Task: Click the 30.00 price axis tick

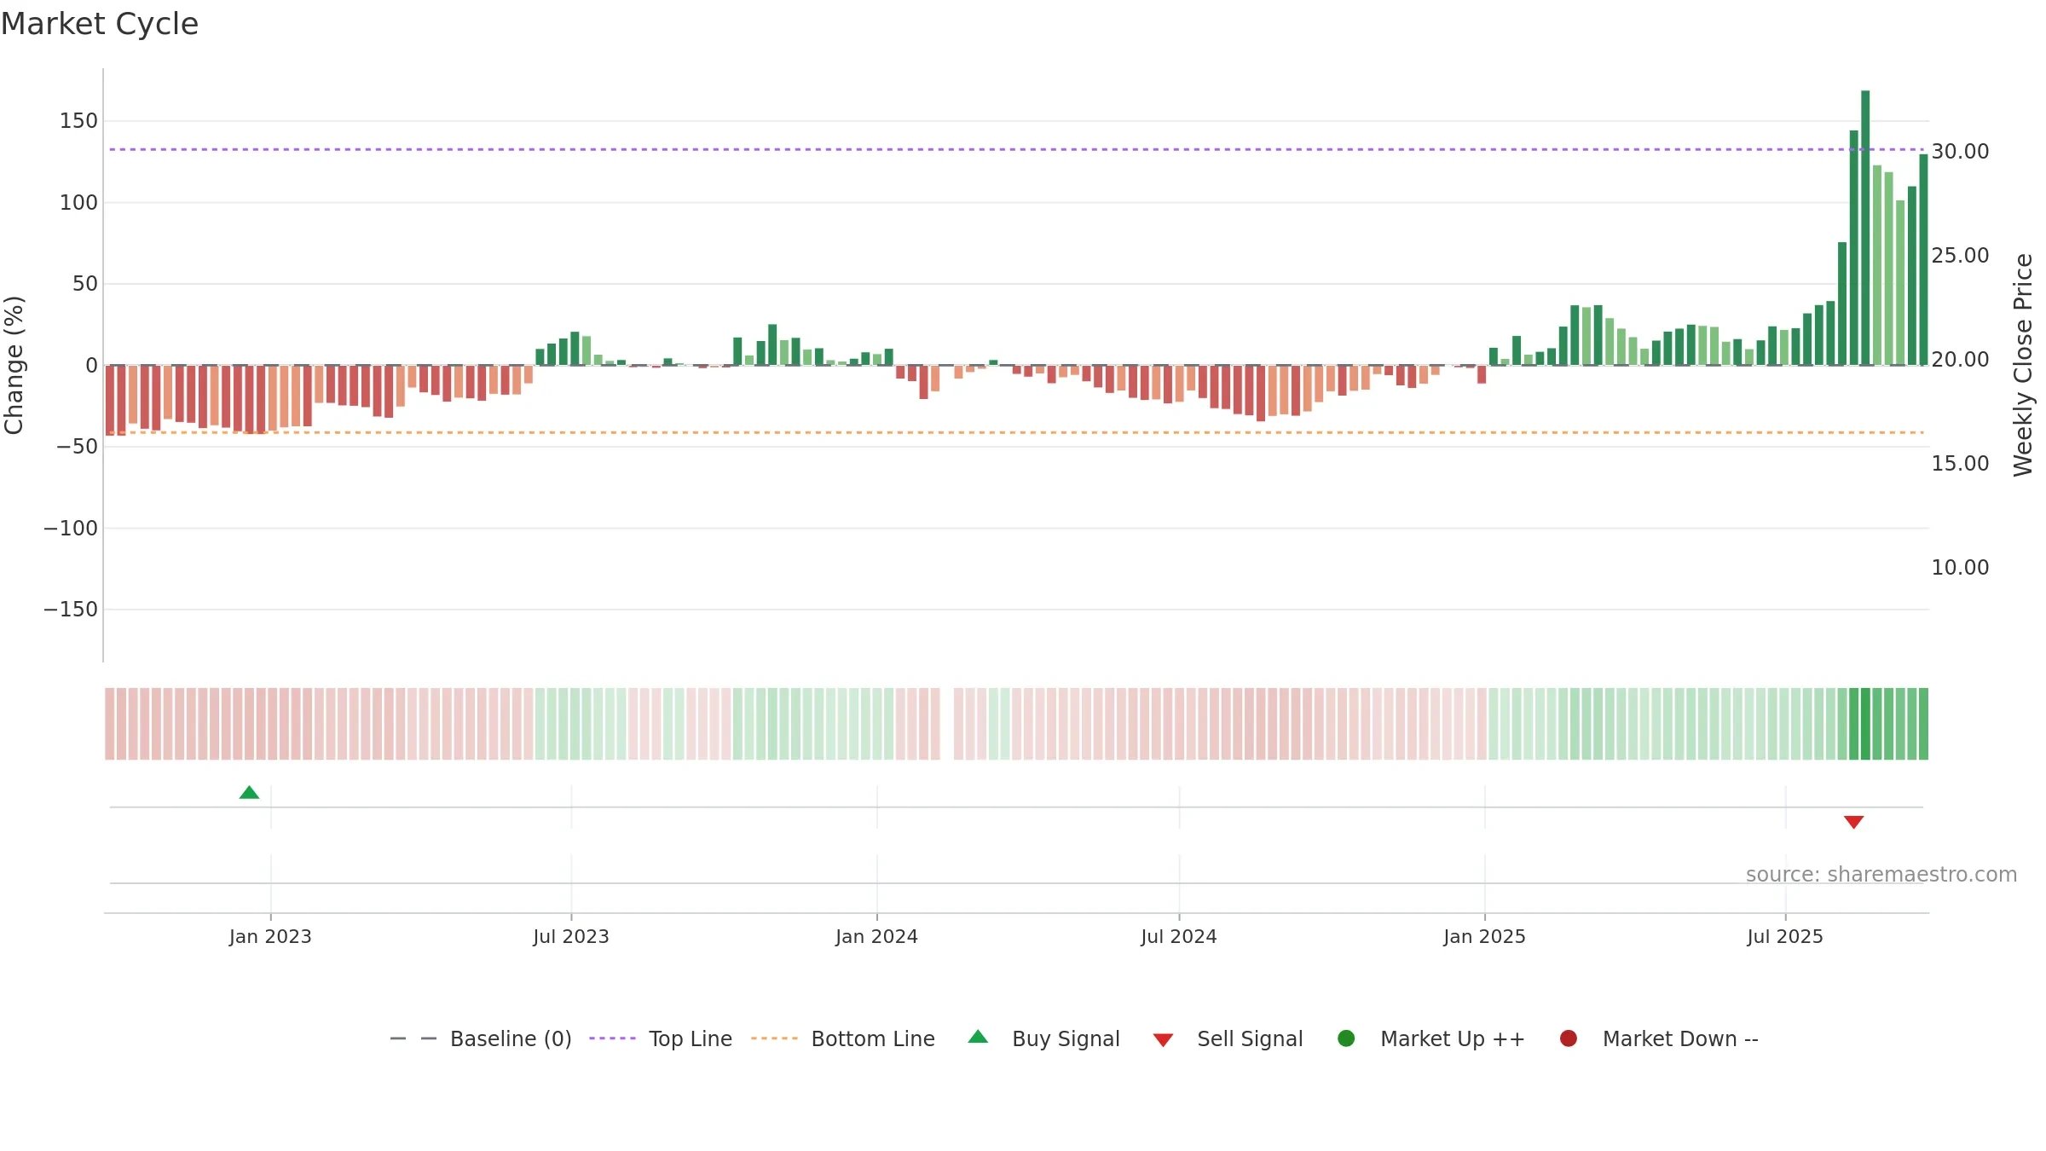Action: tap(1960, 152)
